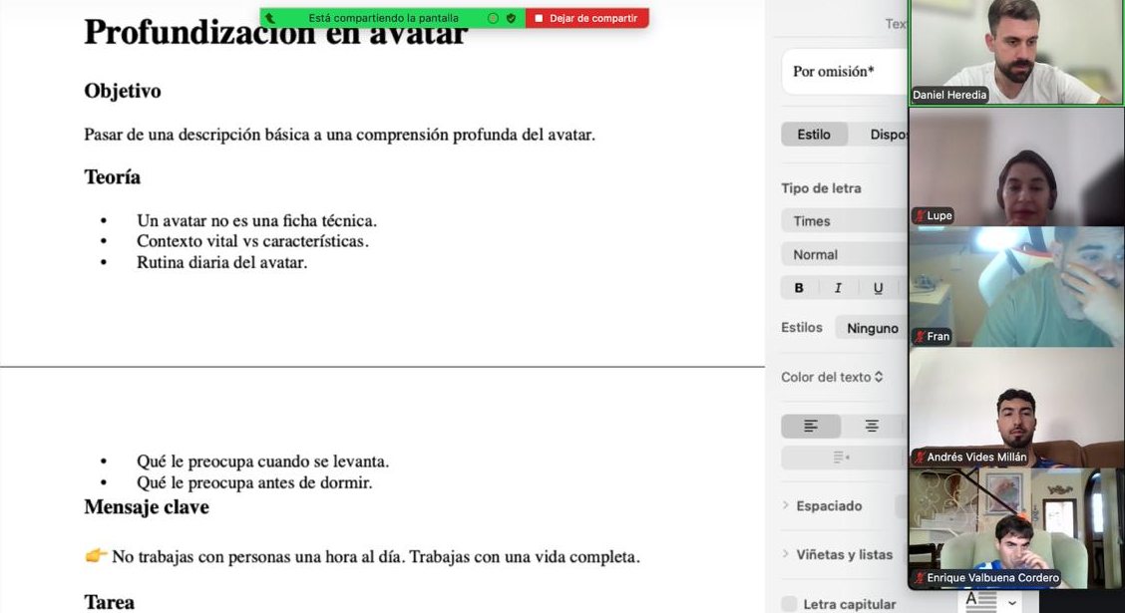The image size is (1125, 613).
Task: Click the 'Tipo de letra' label
Action: [821, 187]
